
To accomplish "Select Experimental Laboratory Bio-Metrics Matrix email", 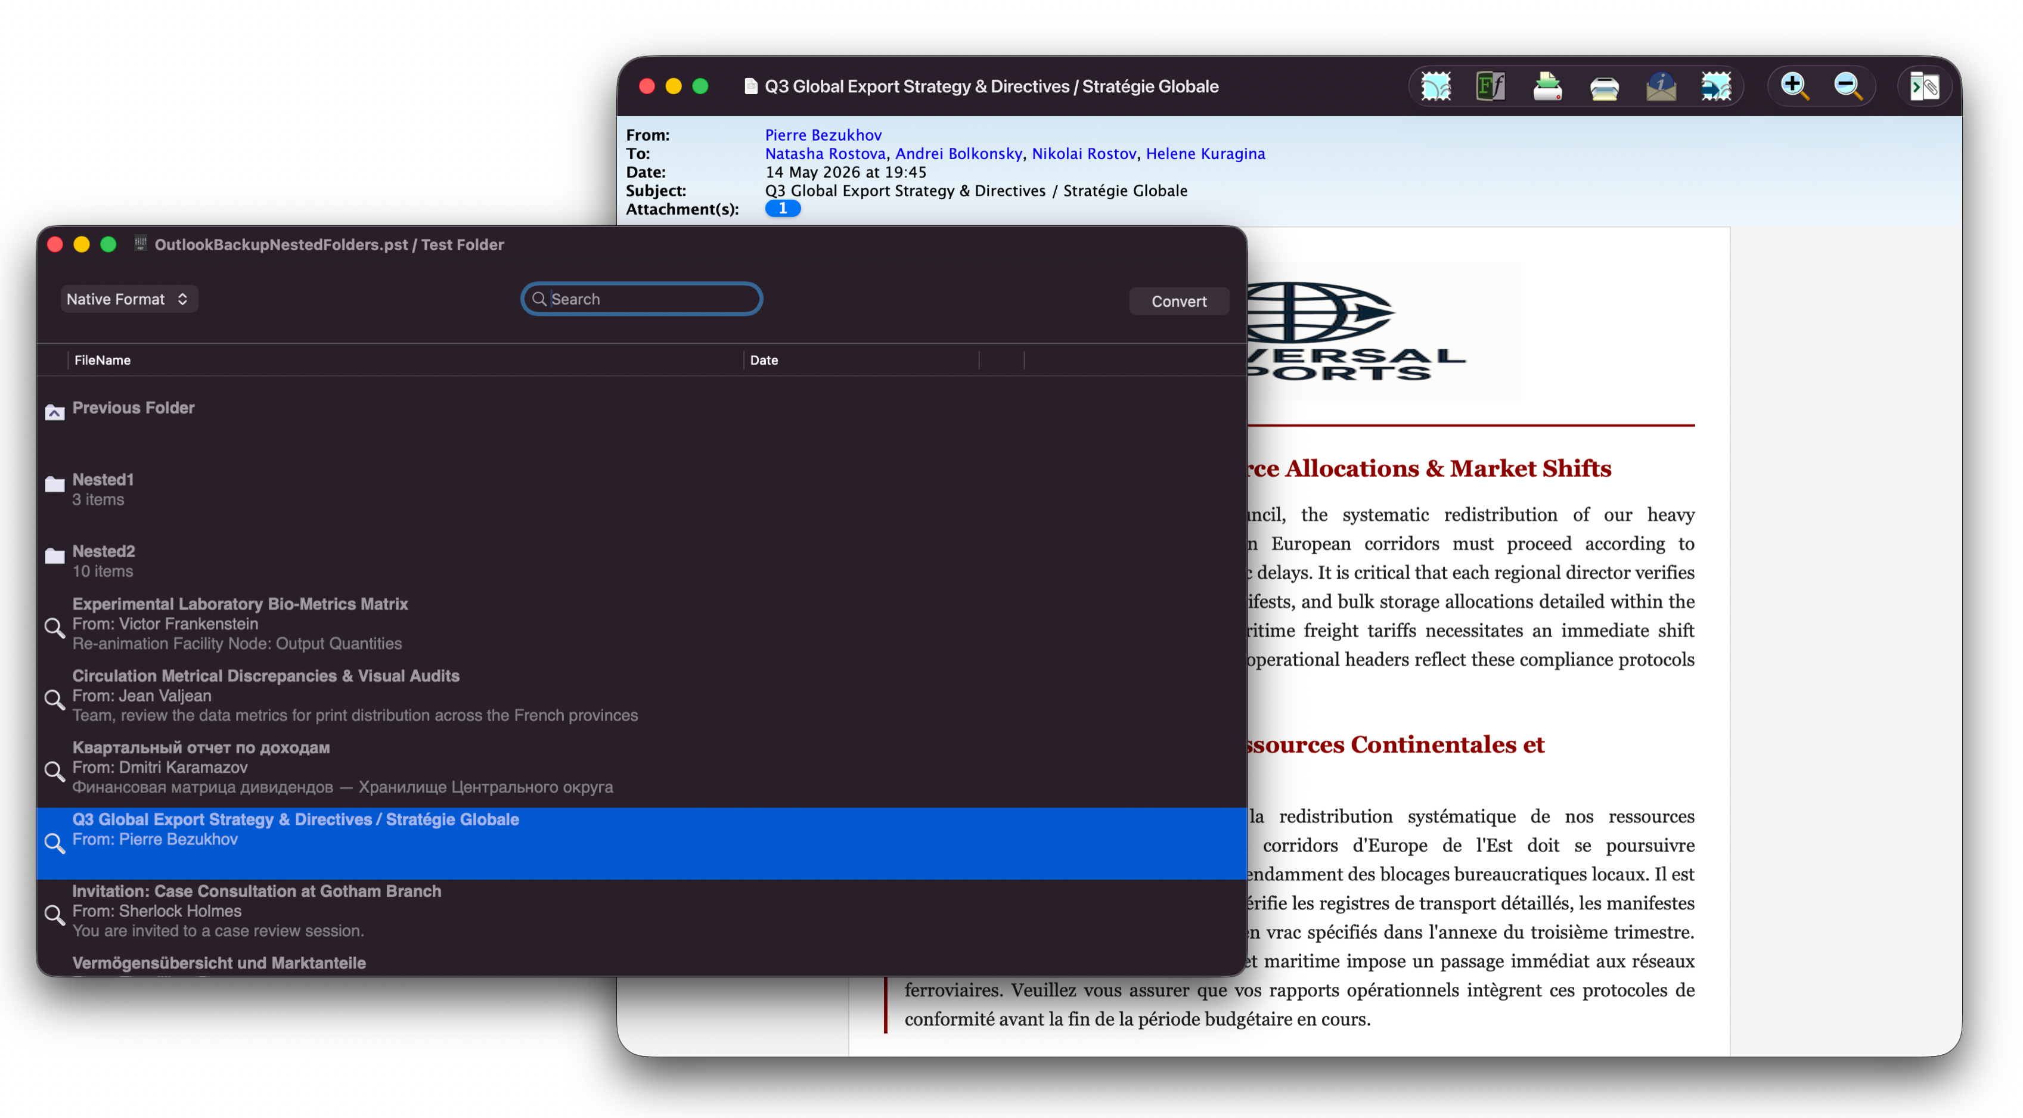I will 641,628.
